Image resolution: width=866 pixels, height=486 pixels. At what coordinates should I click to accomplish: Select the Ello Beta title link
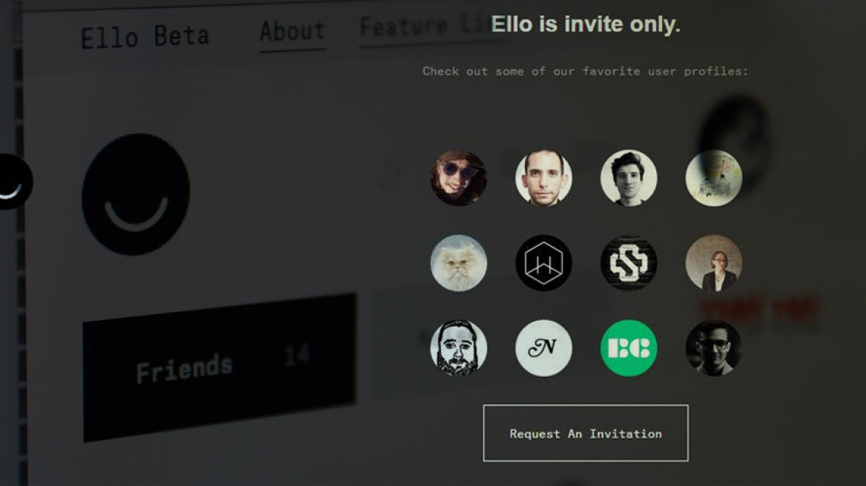(145, 37)
